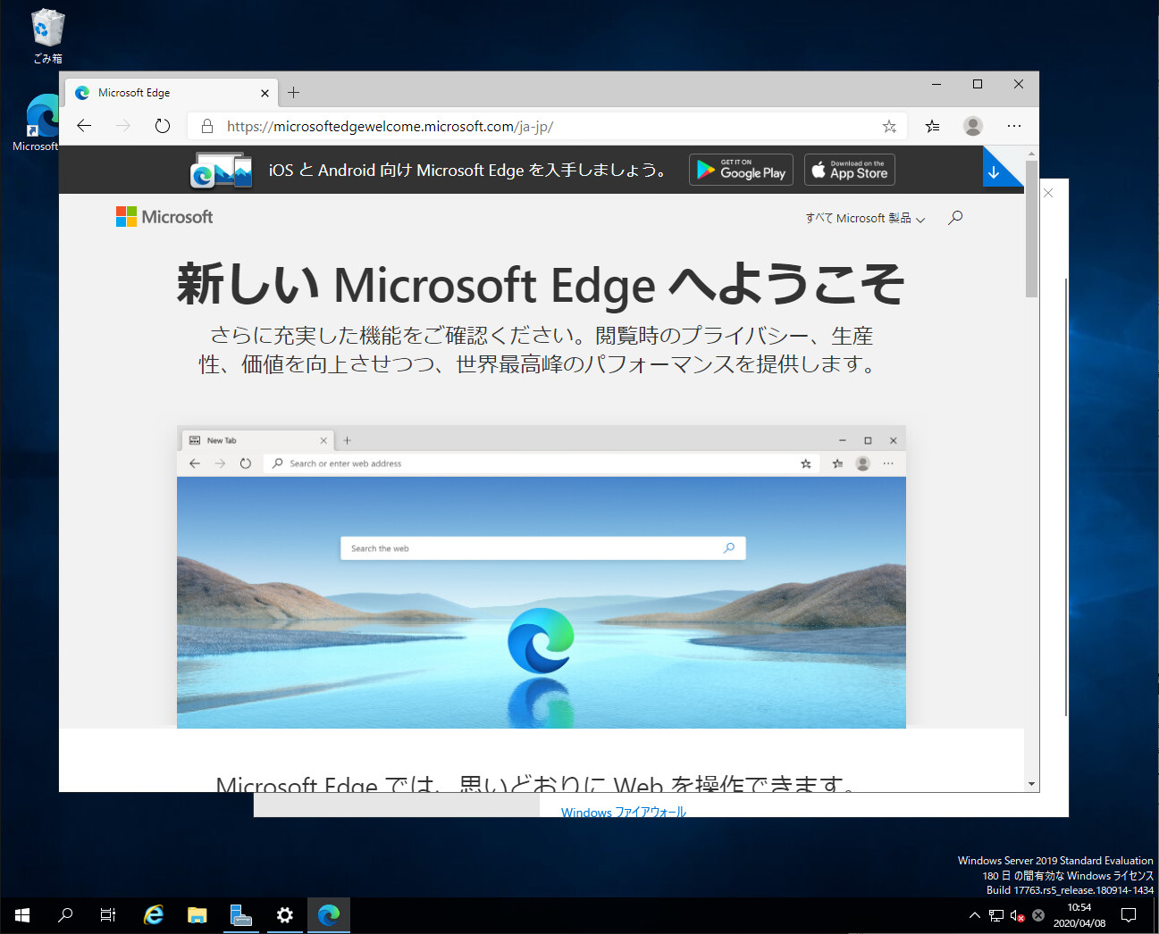Switch to Server Manager in the taskbar
The height and width of the screenshot is (934, 1159).
[x=241, y=915]
